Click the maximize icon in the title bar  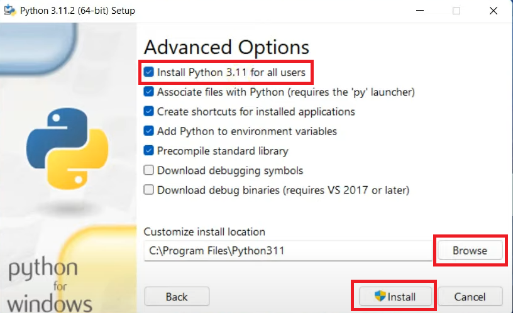pyautogui.click(x=456, y=11)
